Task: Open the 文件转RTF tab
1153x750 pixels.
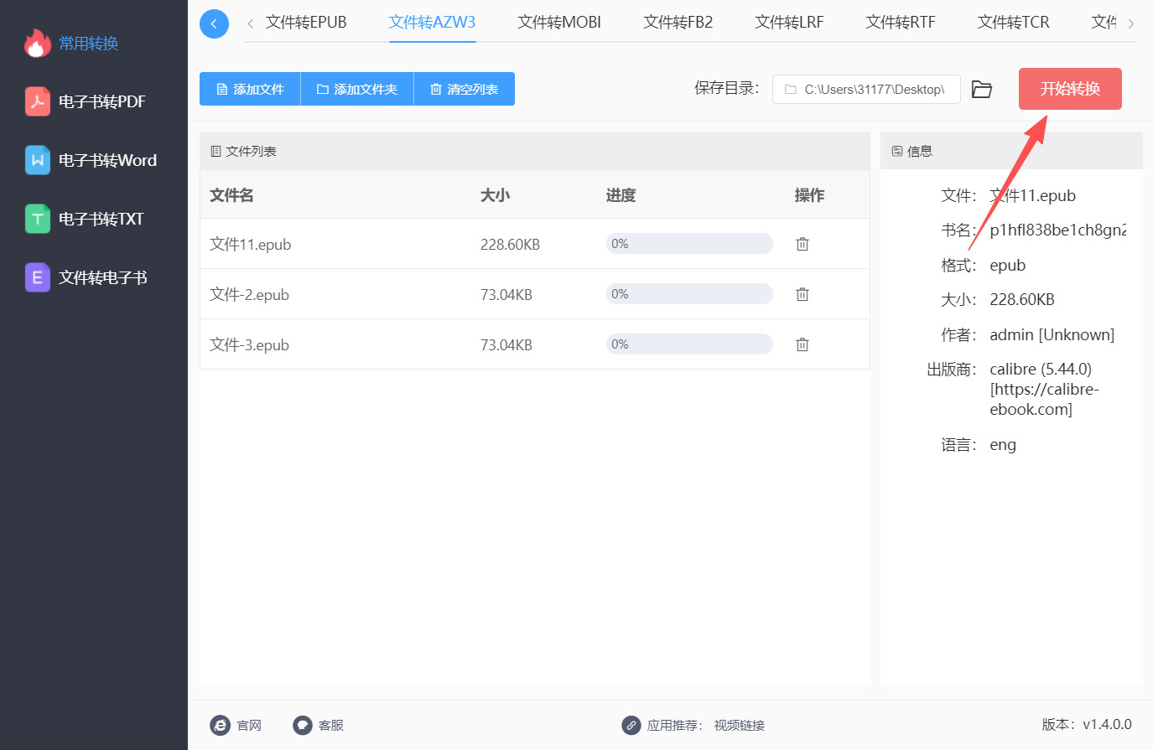Action: (901, 23)
